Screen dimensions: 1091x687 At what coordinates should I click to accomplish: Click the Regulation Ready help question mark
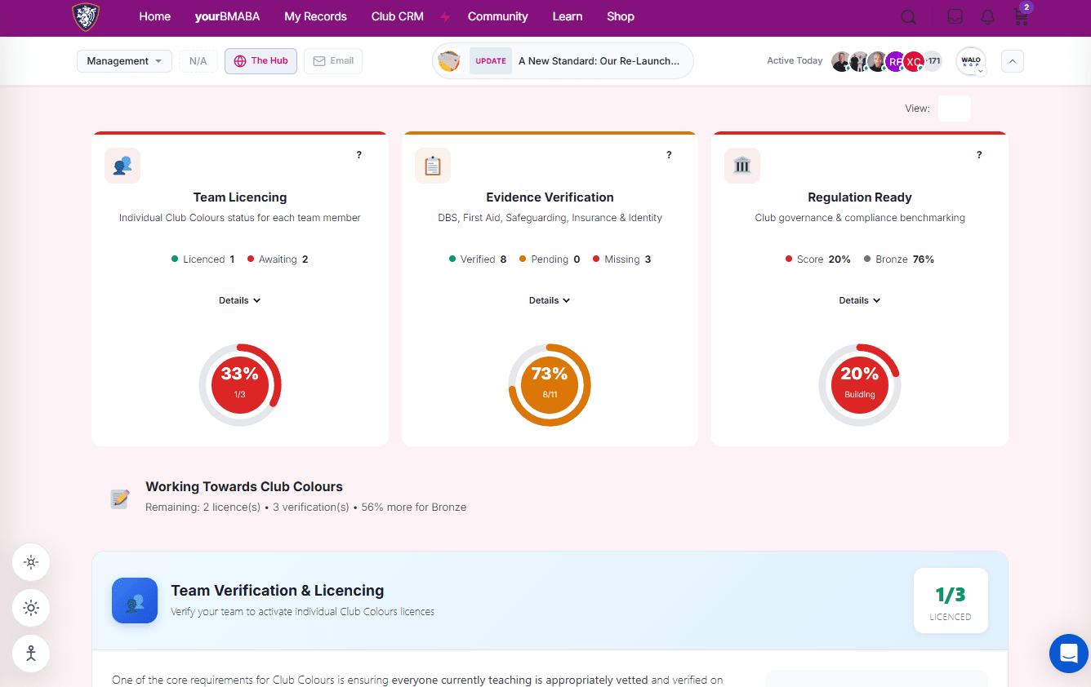[979, 155]
